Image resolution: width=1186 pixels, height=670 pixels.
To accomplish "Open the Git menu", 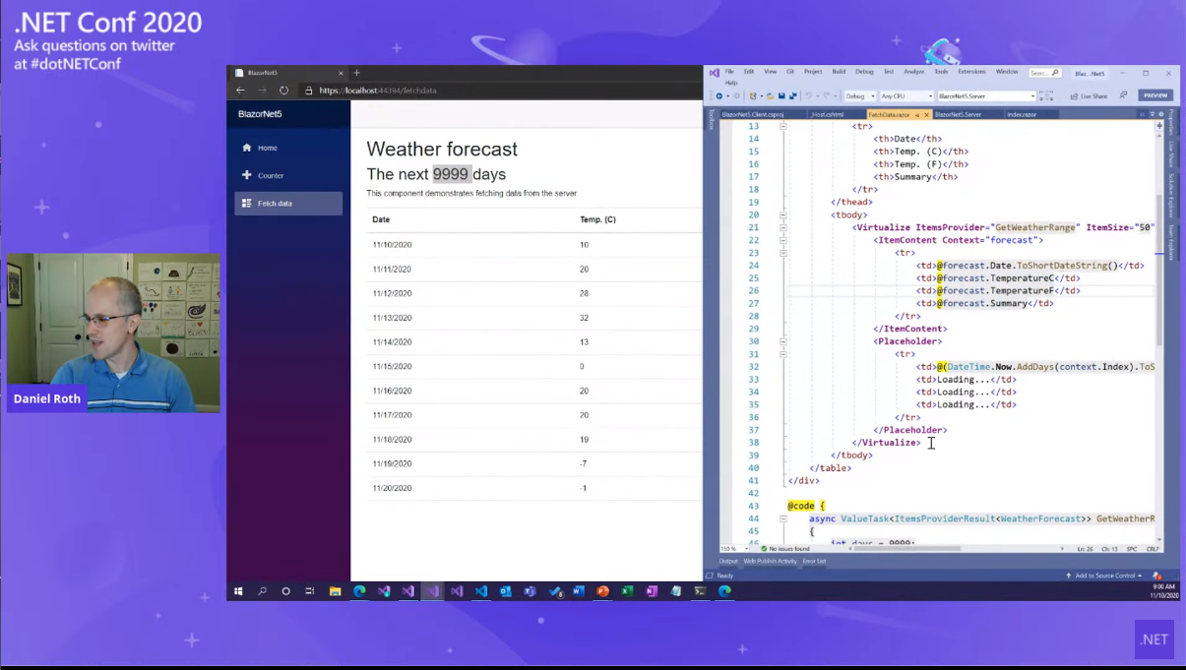I will click(790, 72).
